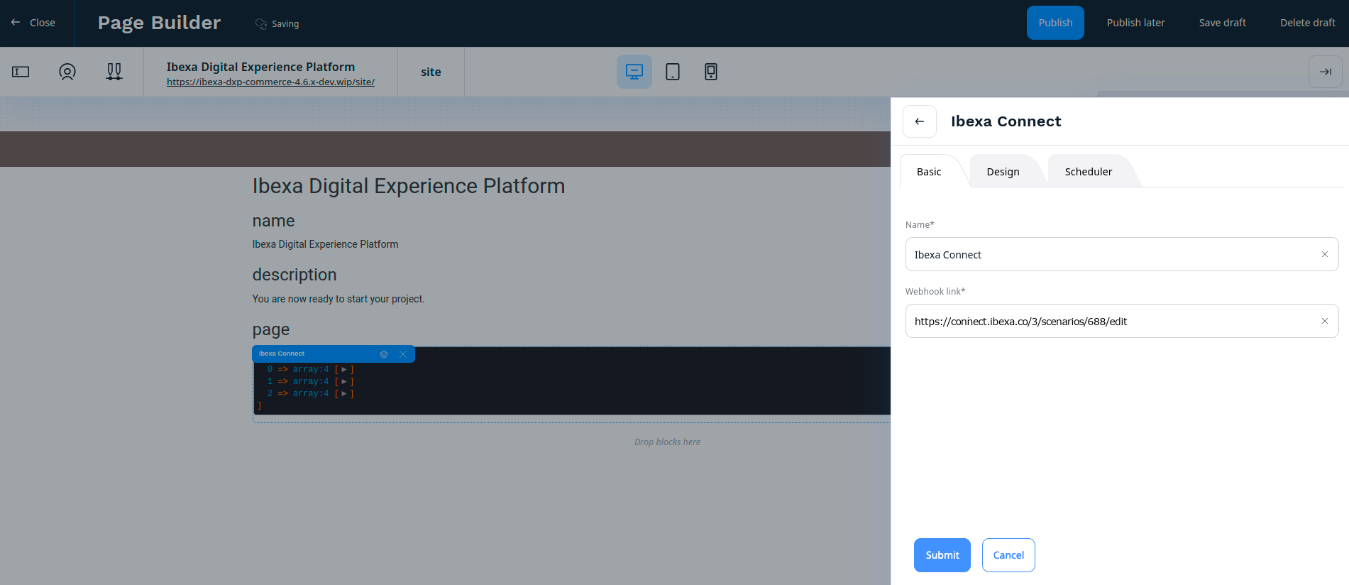Remove the Ibexa Connect block
This screenshot has width=1349, height=585.
tap(403, 354)
